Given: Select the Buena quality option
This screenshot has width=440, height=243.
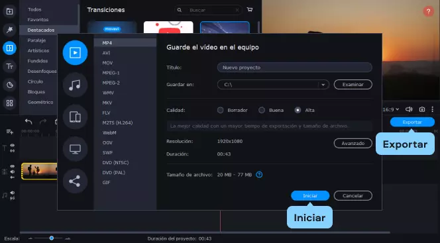Looking at the screenshot, I should pyautogui.click(x=262, y=110).
